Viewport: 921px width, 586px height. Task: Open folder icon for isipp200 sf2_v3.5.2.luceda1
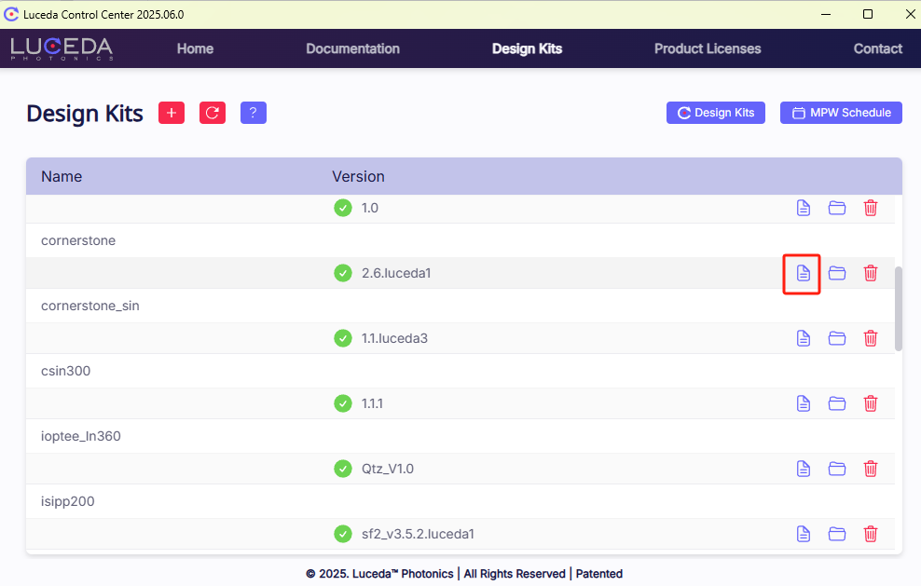(x=836, y=534)
